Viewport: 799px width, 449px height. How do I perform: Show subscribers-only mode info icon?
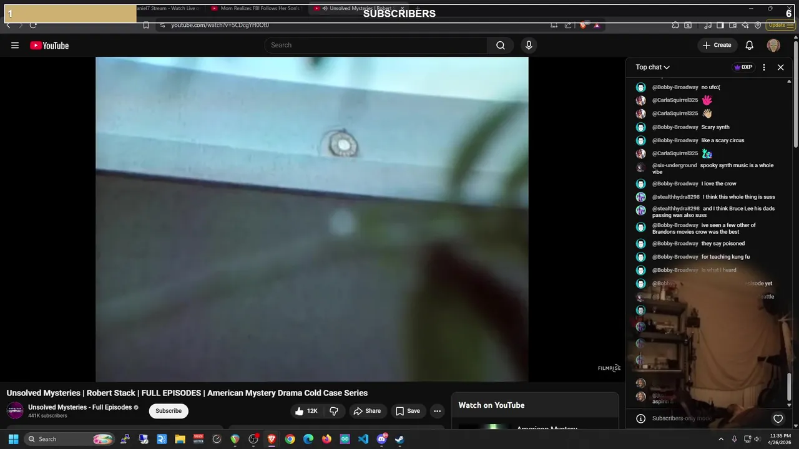click(x=640, y=418)
